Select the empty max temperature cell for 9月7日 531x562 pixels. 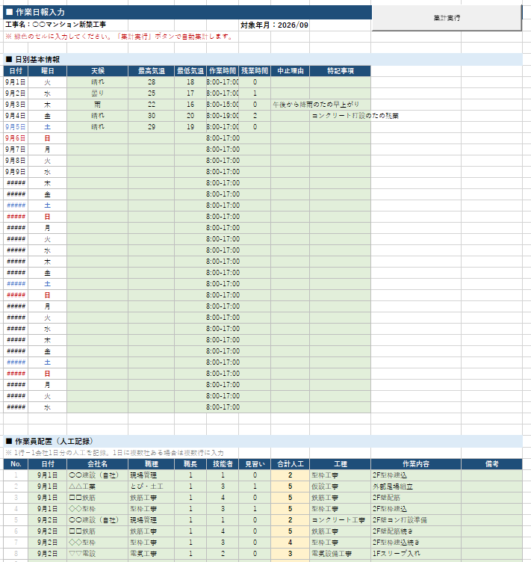click(152, 149)
